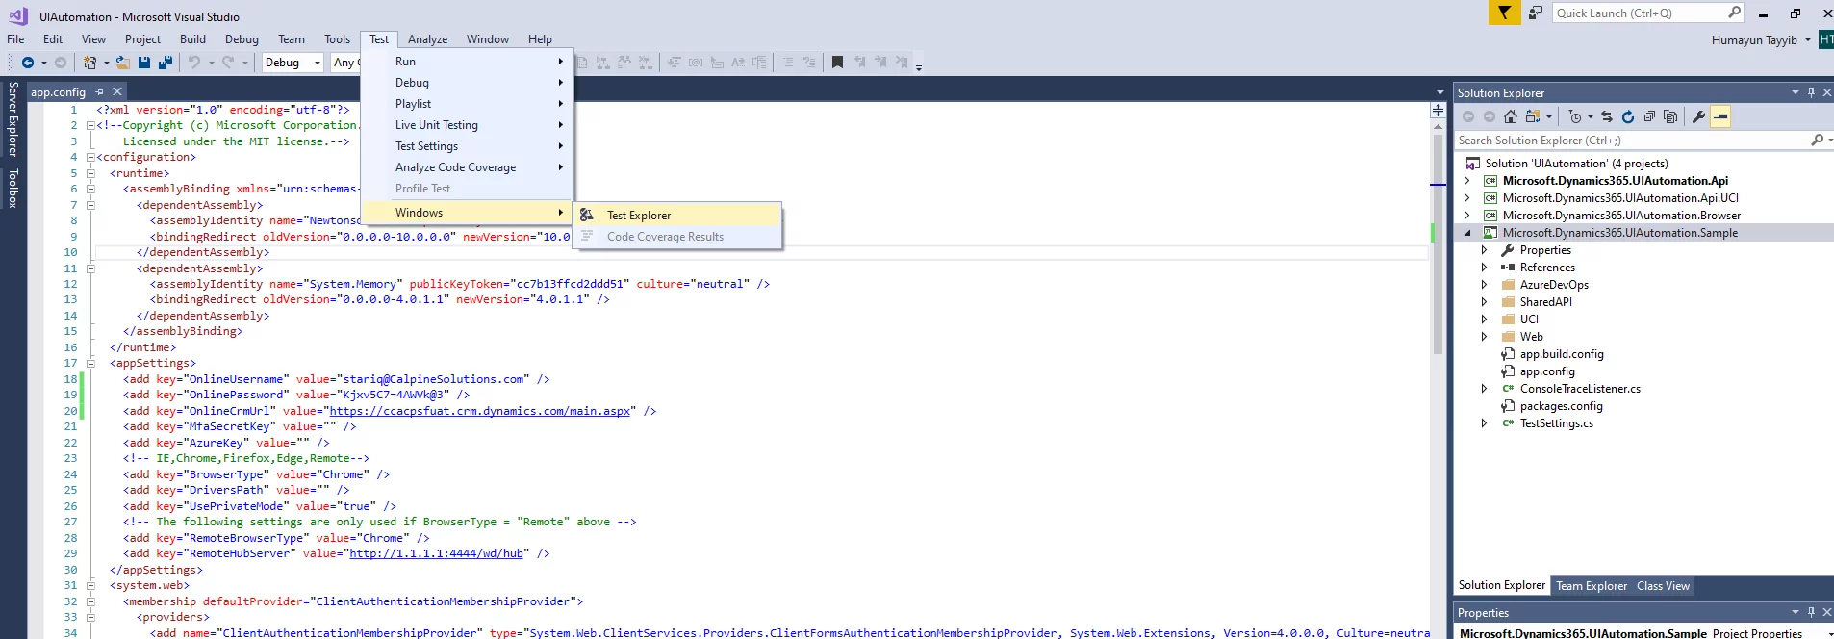Click the Navigate Backward toolbar arrow
The width and height of the screenshot is (1834, 639).
tap(28, 63)
